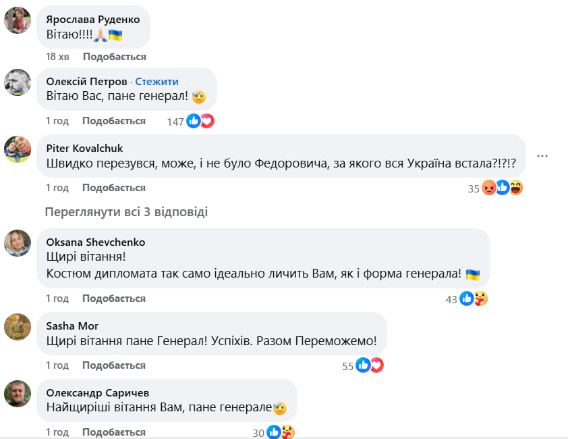568x439 pixels.
Task: Open reaction icons on Piter Kovalchuk's comment
Action: [x=503, y=188]
